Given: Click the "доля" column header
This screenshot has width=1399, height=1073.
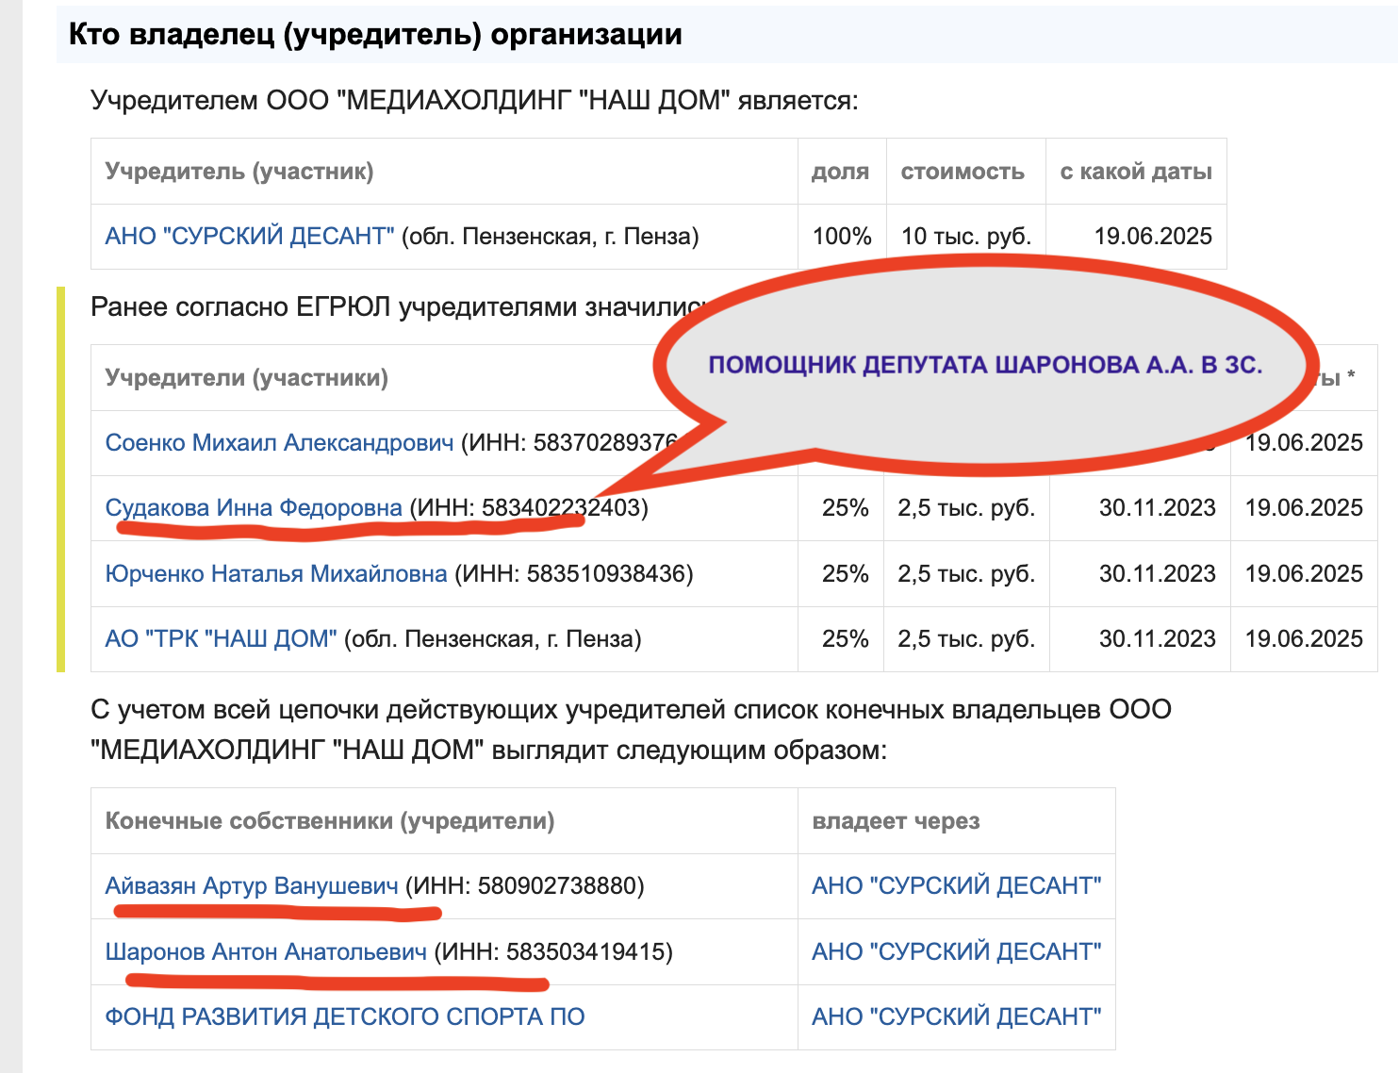Looking at the screenshot, I should click(x=840, y=172).
